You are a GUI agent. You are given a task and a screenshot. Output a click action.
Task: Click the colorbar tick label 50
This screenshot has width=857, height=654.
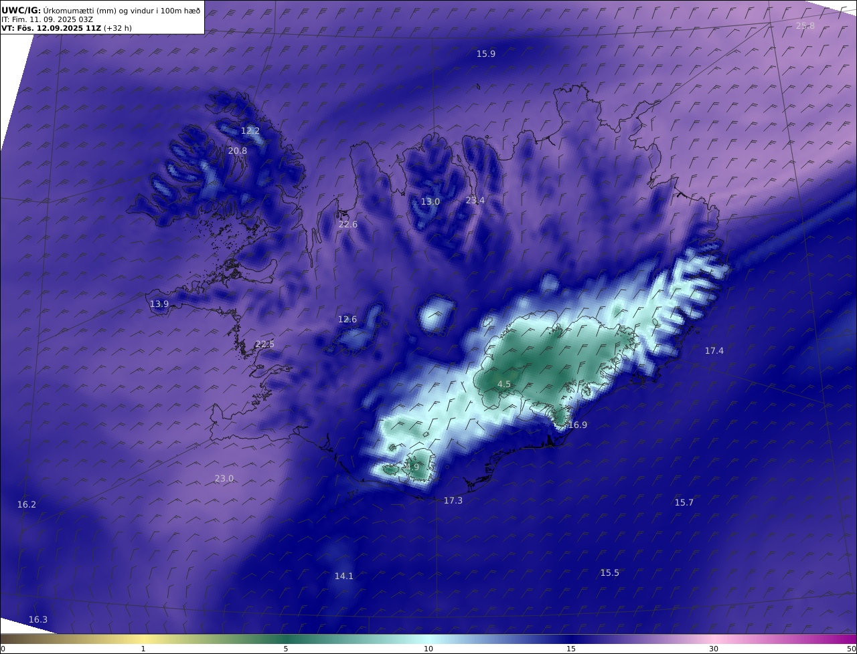point(851,649)
